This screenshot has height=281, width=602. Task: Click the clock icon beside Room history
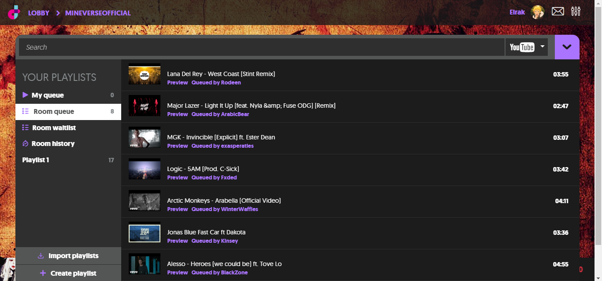(x=26, y=144)
